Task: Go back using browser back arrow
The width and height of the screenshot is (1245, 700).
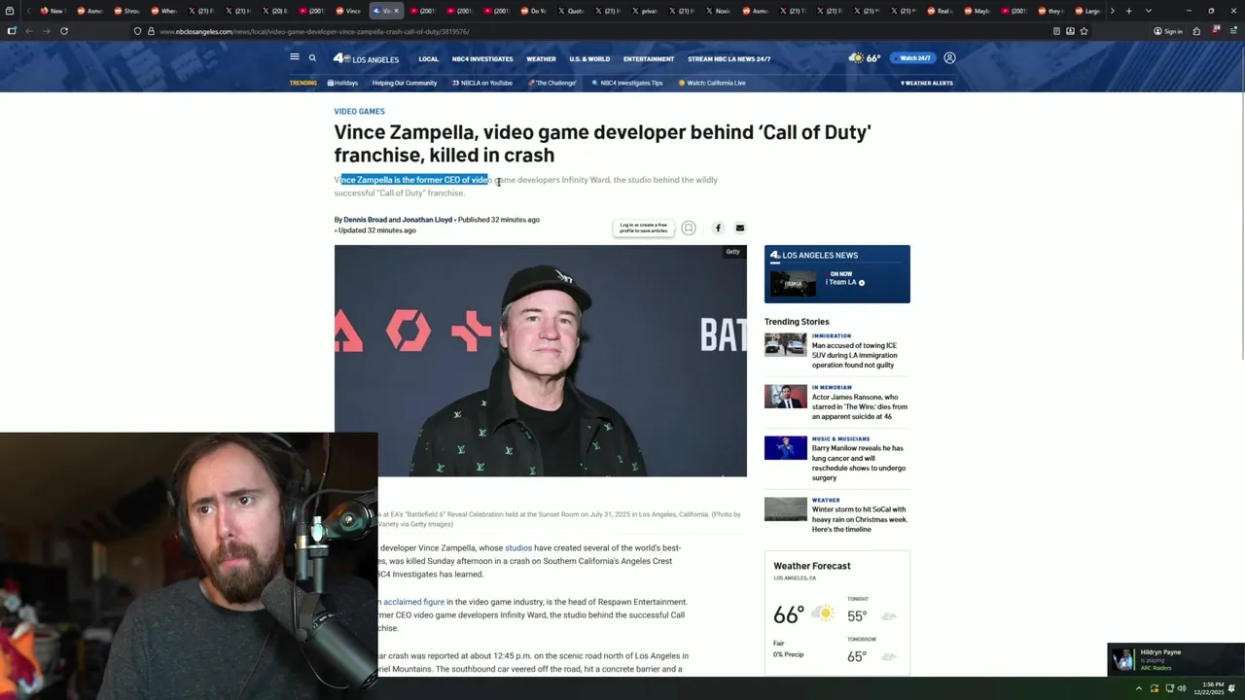Action: (x=29, y=31)
